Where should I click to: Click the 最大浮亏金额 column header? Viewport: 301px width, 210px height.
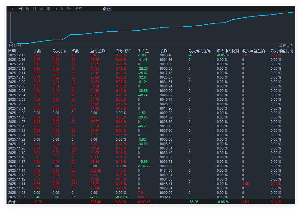point(200,51)
